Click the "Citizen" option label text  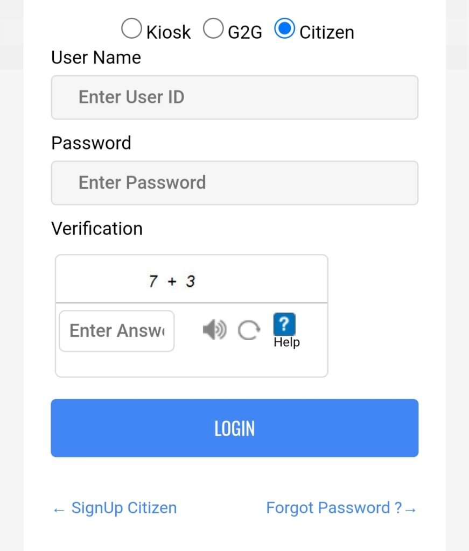click(x=326, y=32)
